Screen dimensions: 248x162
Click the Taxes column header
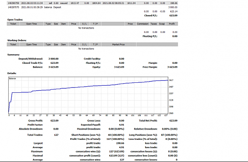[x=154, y=24]
